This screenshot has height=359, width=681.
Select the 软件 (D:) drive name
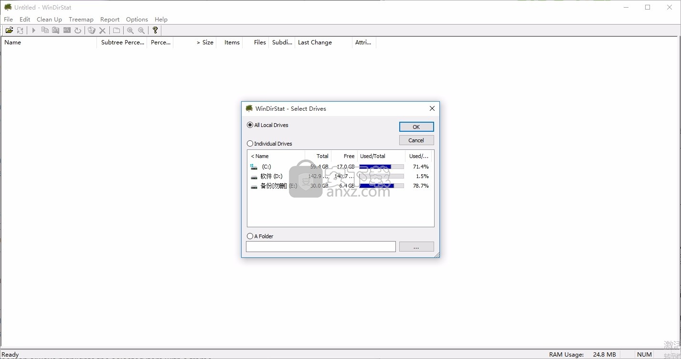click(x=271, y=176)
